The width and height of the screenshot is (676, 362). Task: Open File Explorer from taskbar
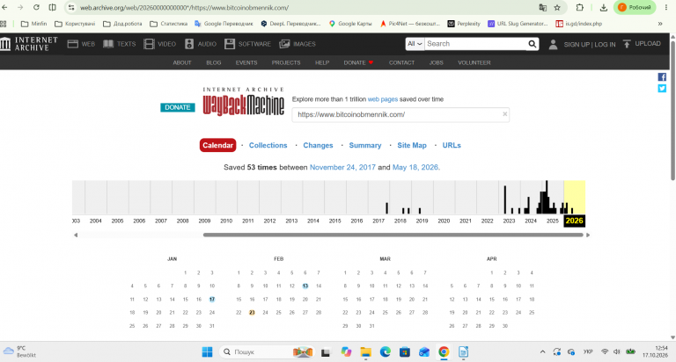[x=365, y=352]
